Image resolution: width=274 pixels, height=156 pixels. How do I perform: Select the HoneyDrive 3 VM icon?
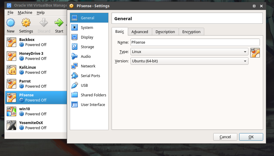tap(11, 56)
